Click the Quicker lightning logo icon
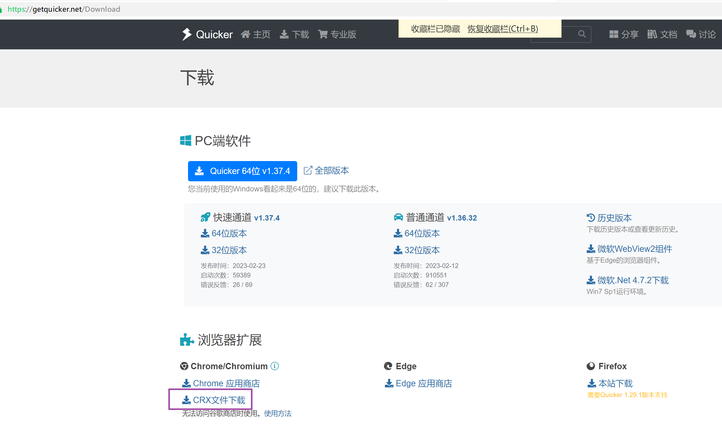The image size is (722, 436). 187,34
